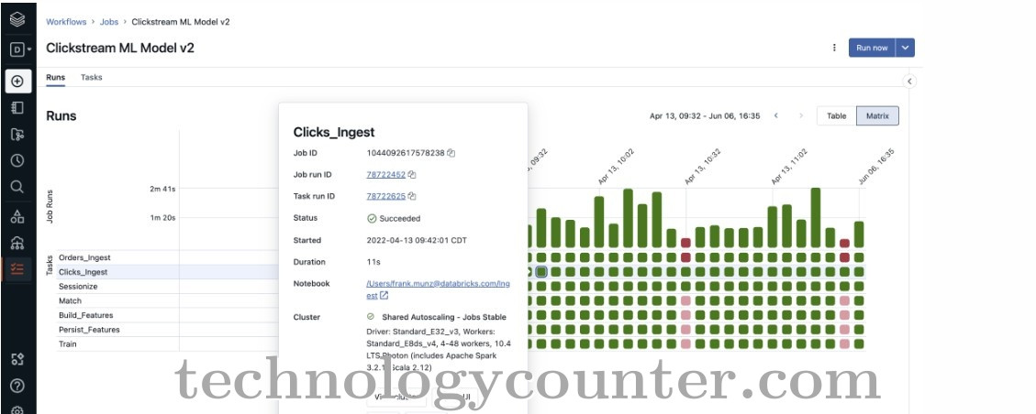The width and height of the screenshot is (1036, 414).
Task: Select the Runs tab
Action: 55,77
